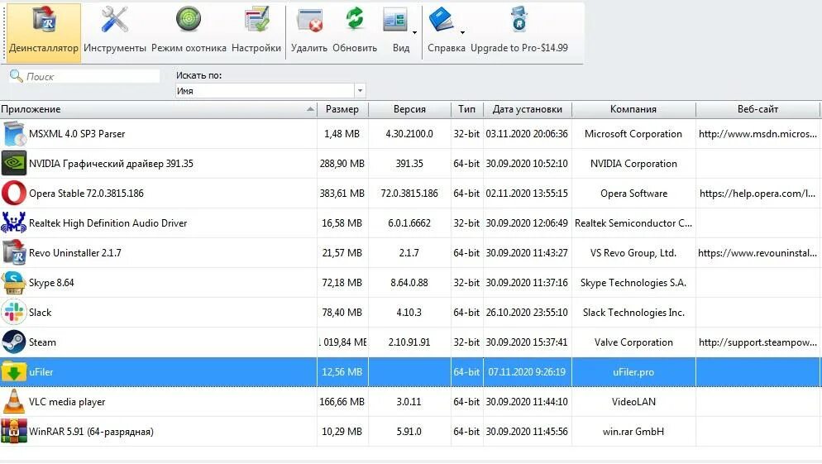Open the Справка help book icon
Image resolution: width=822 pixels, height=464 pixels.
(x=442, y=21)
